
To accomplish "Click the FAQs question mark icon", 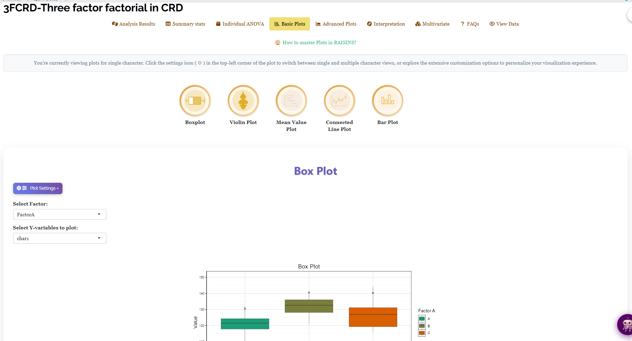I will tap(463, 24).
